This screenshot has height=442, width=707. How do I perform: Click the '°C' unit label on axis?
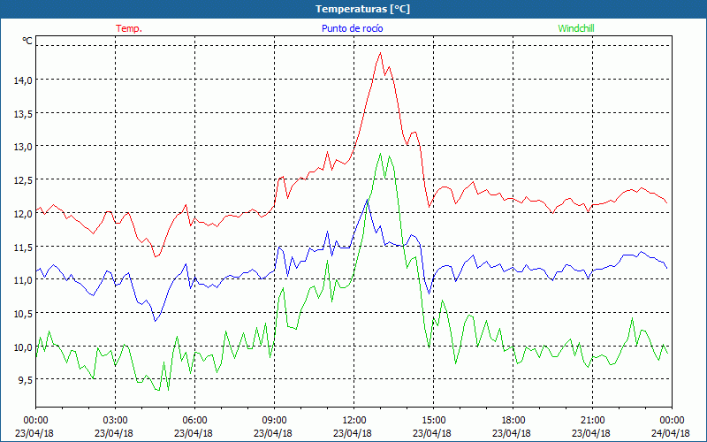[x=27, y=41]
